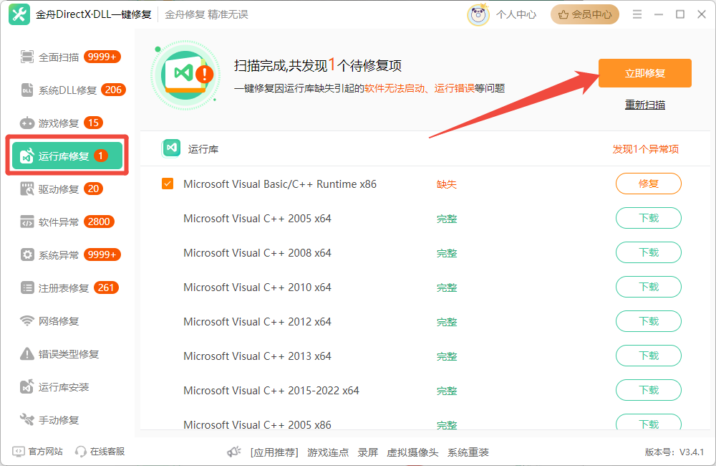Click the app logo wrench icon
Image resolution: width=716 pixels, height=466 pixels.
point(19,14)
